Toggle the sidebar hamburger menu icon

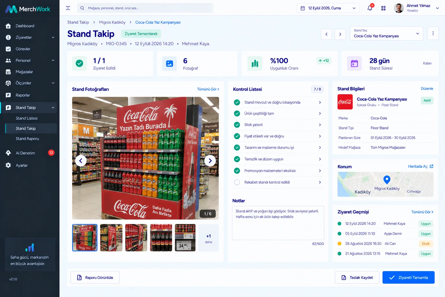click(68, 8)
